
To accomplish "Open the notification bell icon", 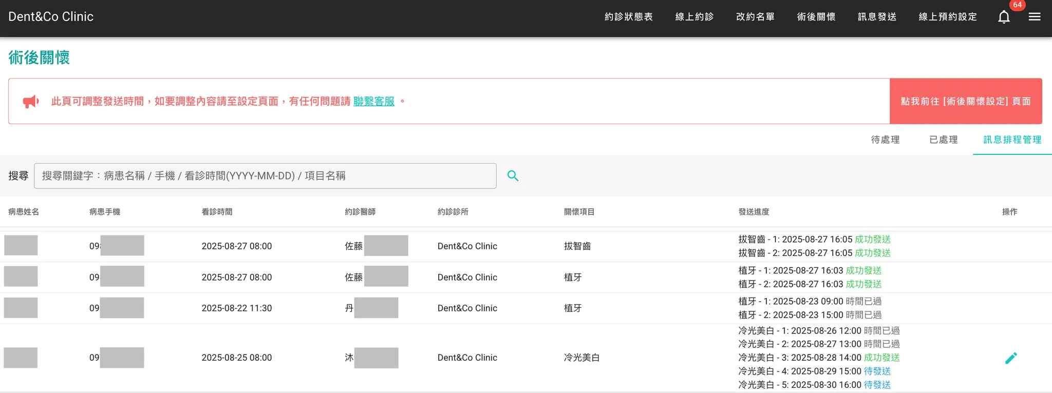I will 1004,17.
